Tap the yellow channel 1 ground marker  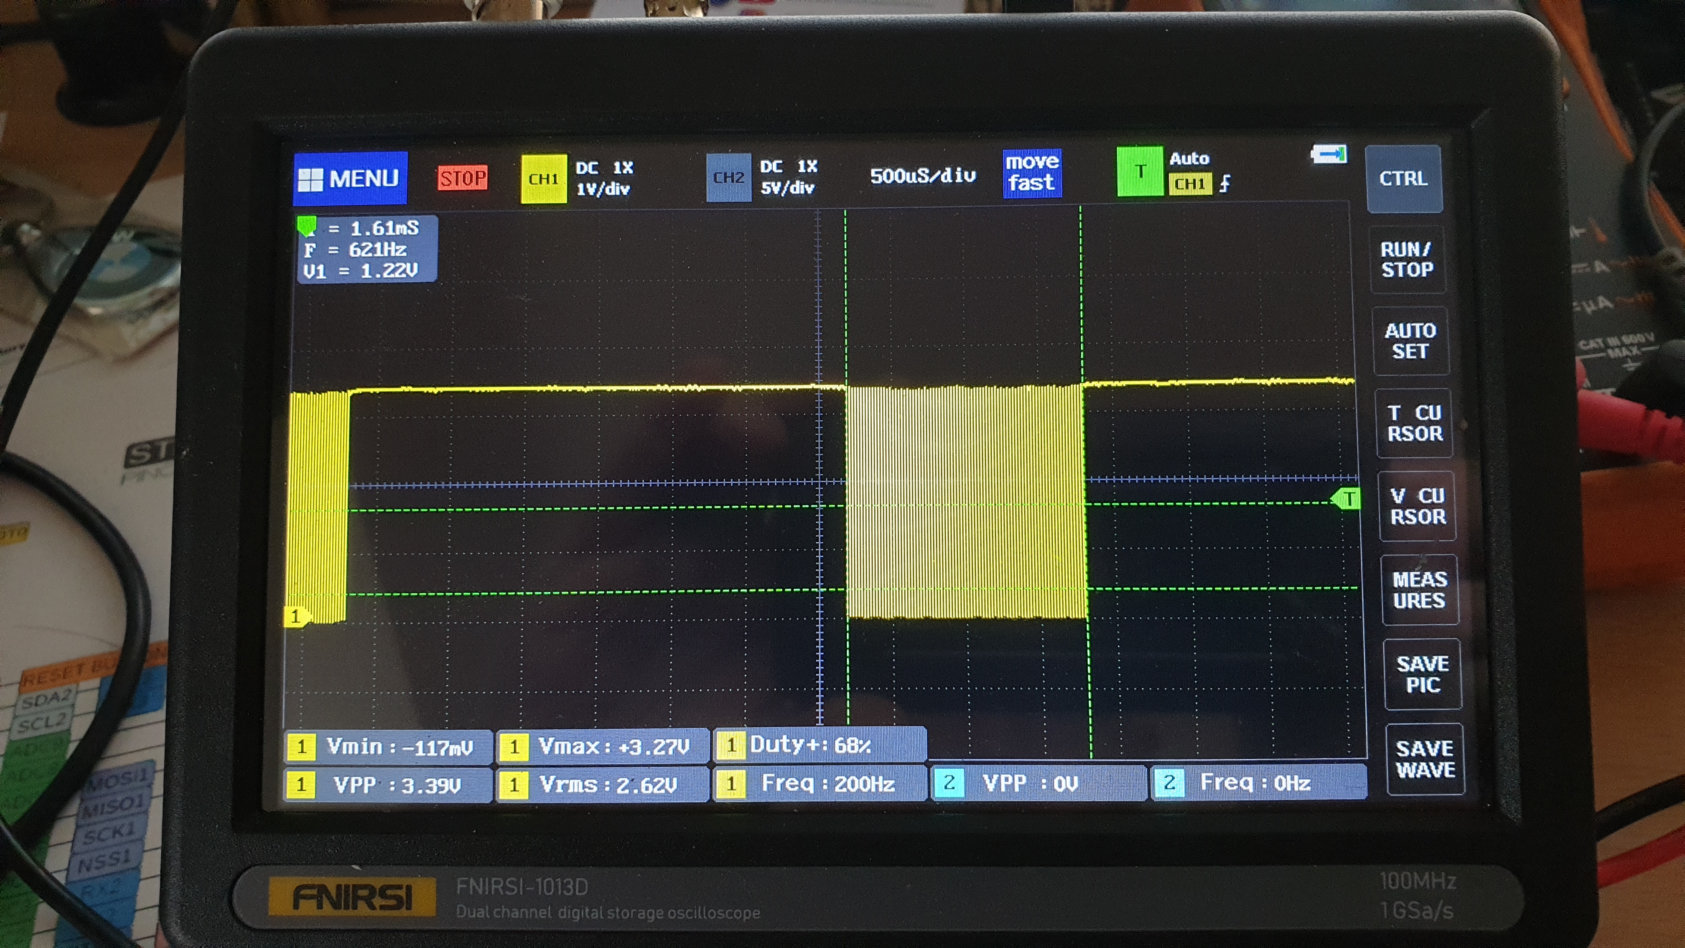tap(295, 616)
